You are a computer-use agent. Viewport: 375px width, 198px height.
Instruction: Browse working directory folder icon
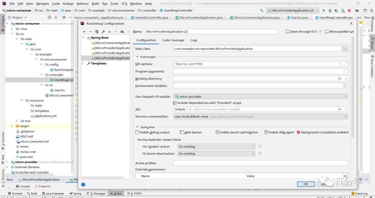pyautogui.click(x=340, y=79)
